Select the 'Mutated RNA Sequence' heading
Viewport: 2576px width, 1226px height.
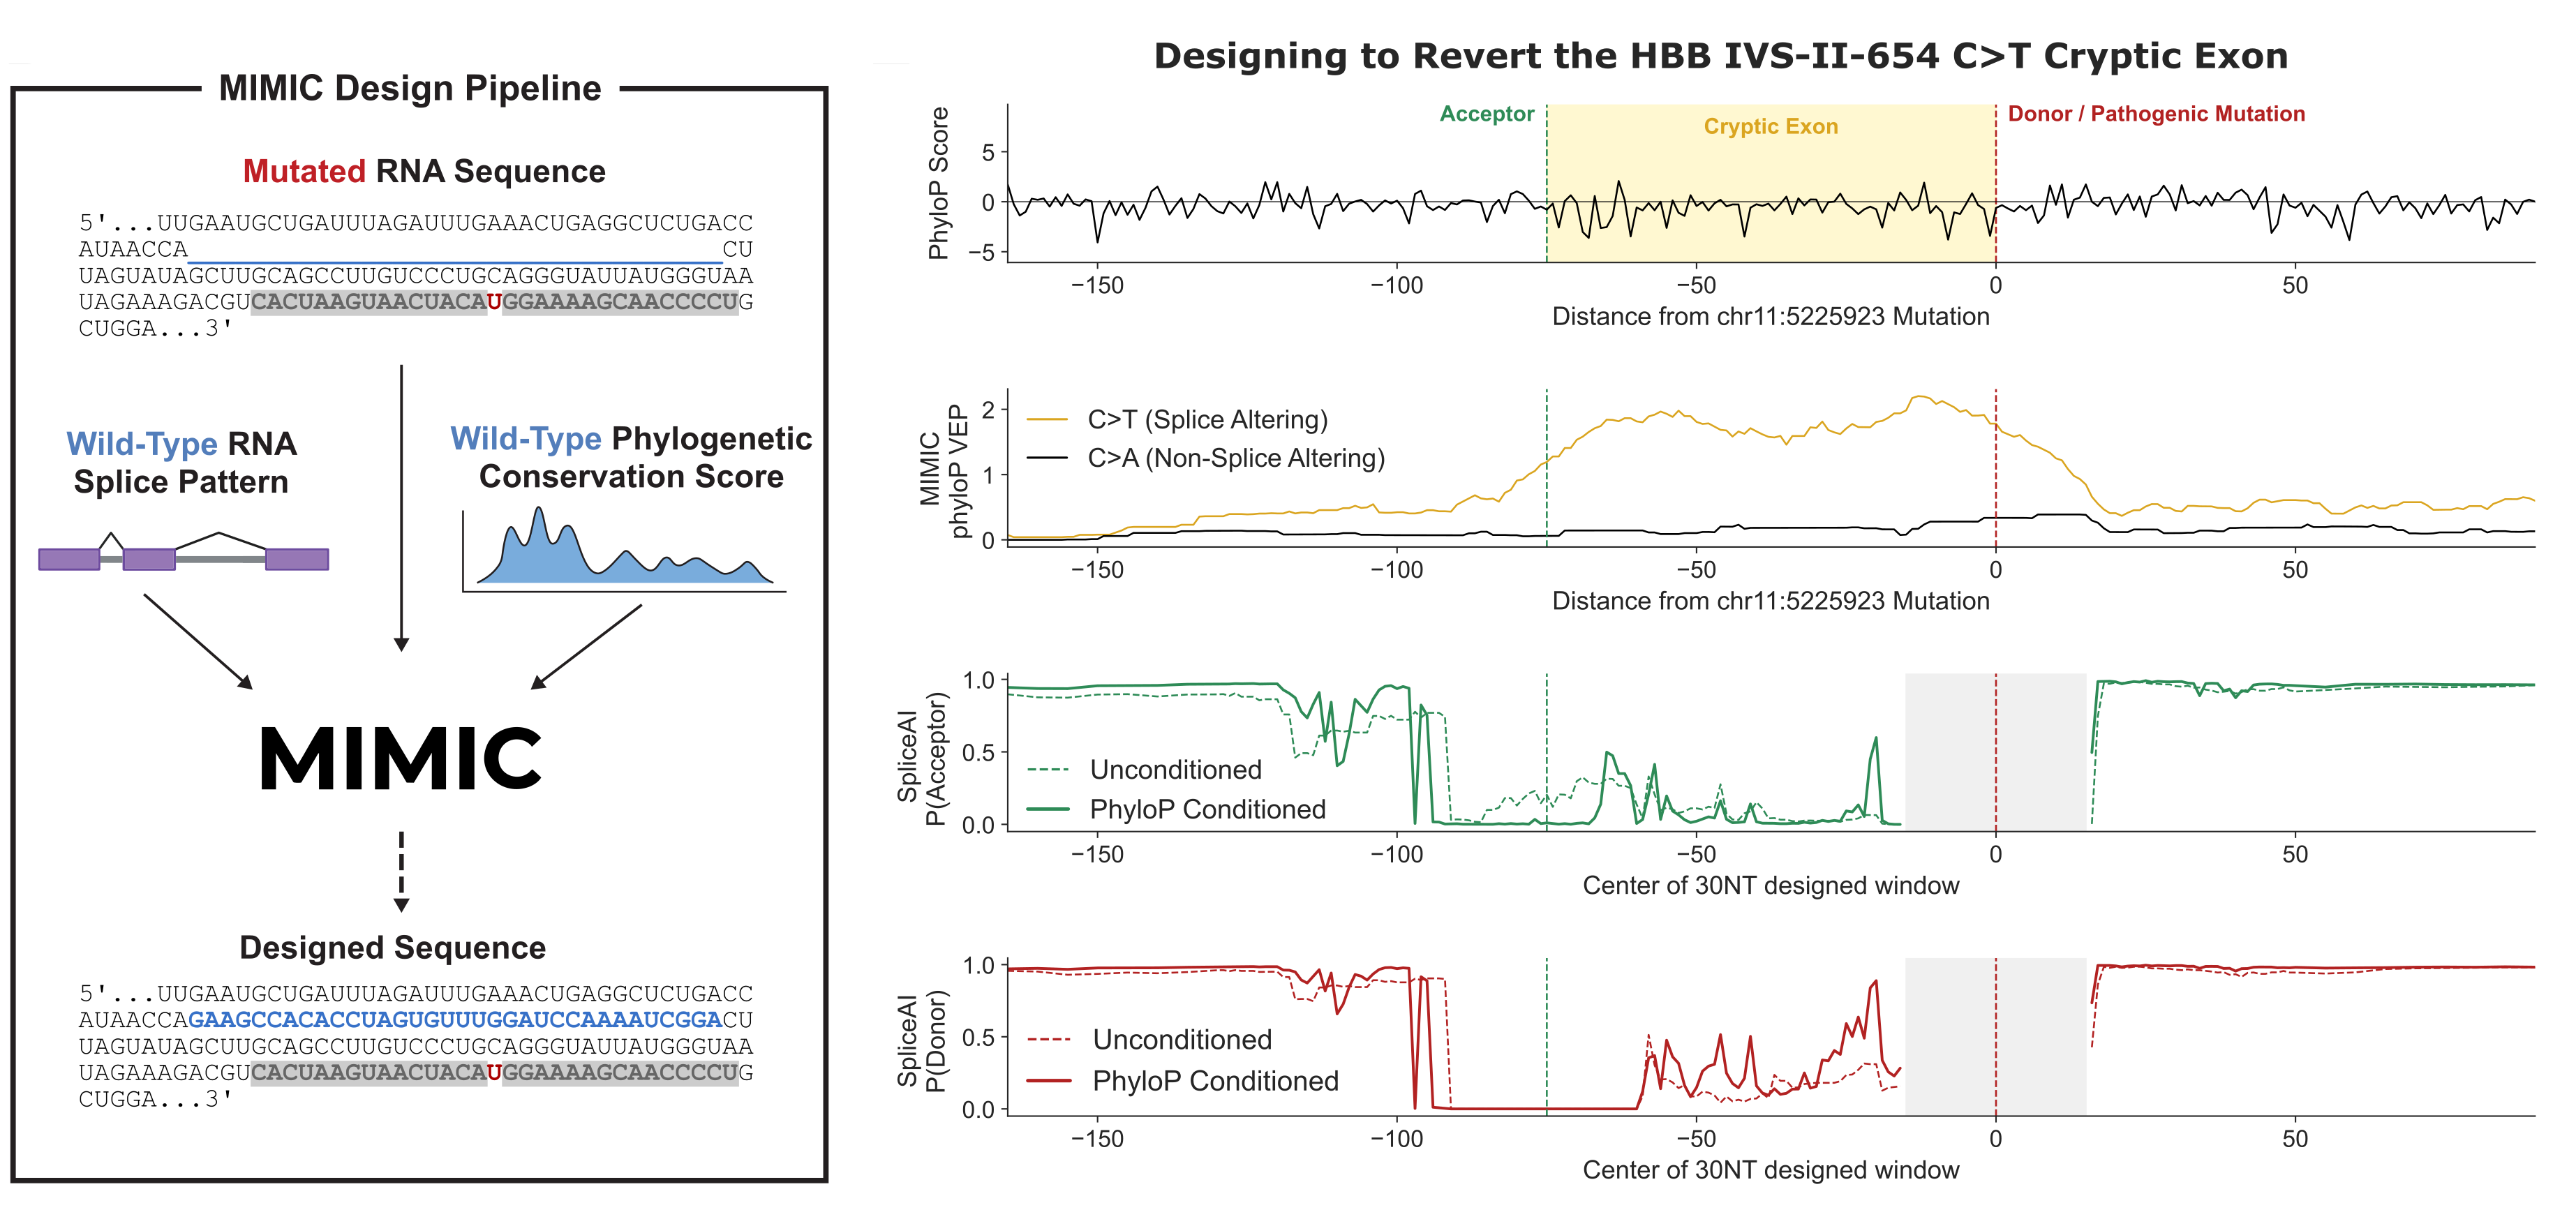[424, 171]
